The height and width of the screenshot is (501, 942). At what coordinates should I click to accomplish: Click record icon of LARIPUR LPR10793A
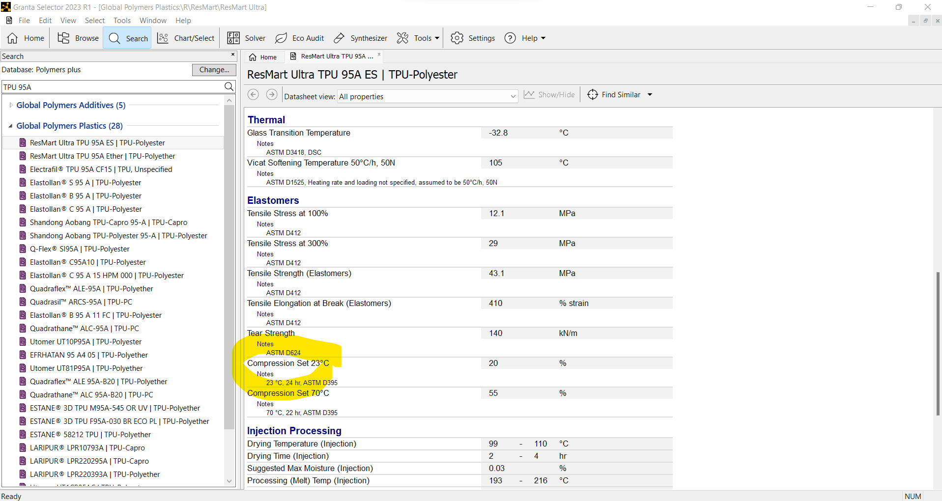pyautogui.click(x=23, y=447)
